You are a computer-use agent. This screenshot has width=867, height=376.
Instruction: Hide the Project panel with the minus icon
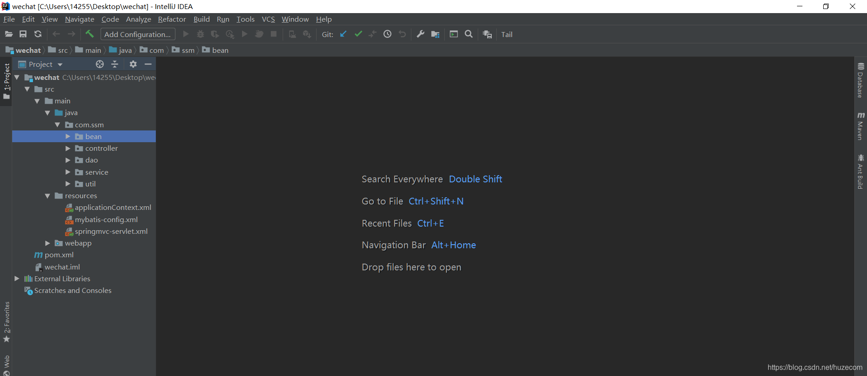[148, 64]
